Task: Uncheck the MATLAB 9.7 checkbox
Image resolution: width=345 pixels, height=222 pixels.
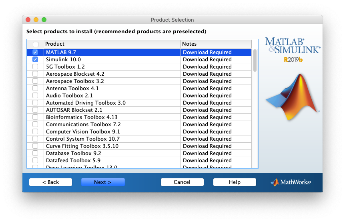Action: pos(35,52)
